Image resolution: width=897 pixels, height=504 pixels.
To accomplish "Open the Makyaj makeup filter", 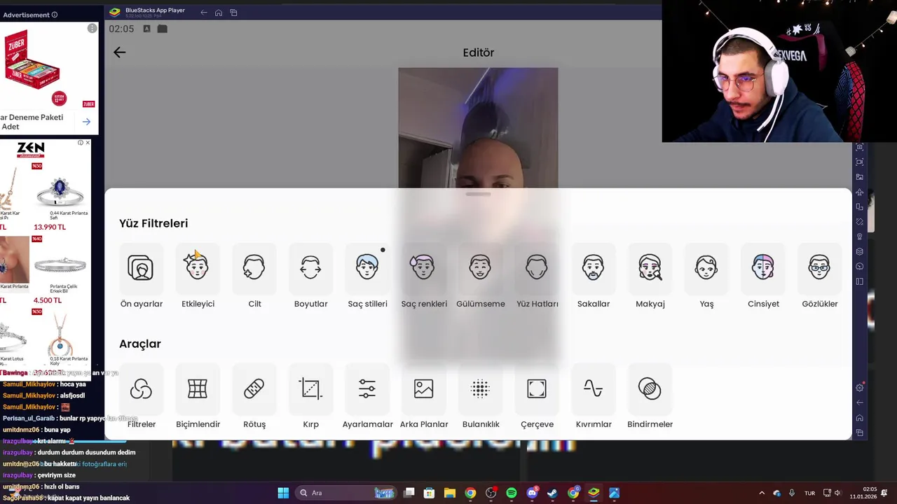I will pyautogui.click(x=650, y=276).
